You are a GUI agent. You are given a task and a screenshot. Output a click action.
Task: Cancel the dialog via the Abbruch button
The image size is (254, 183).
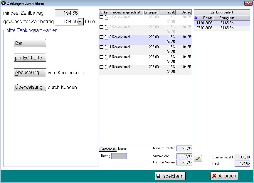[224, 176]
